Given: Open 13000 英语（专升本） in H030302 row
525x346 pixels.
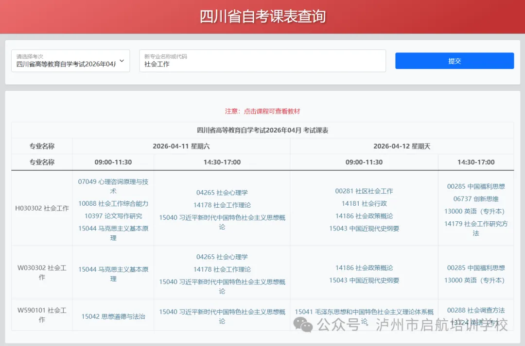Looking at the screenshot, I should [476, 212].
